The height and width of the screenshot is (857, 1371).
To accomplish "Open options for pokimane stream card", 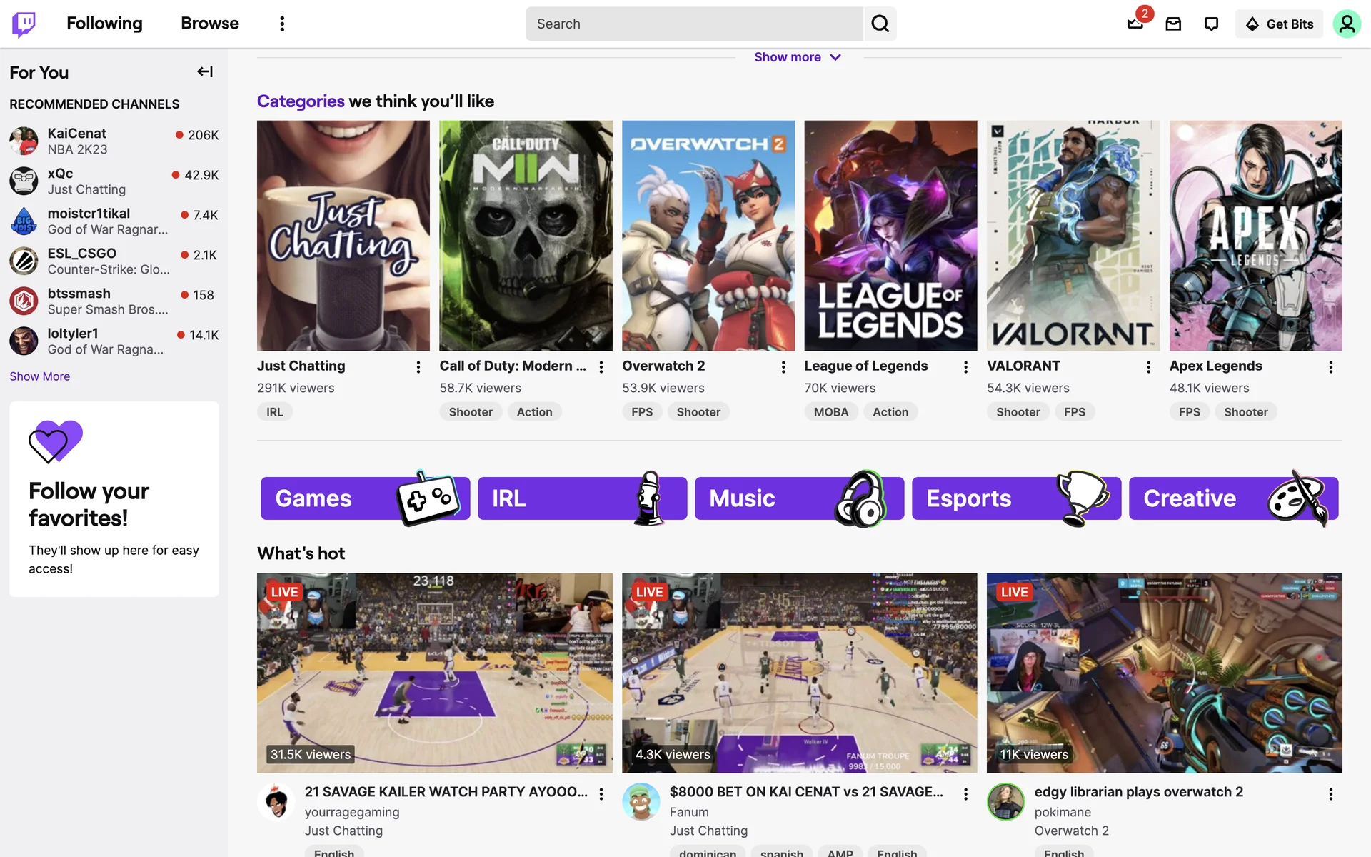I will click(x=1330, y=794).
